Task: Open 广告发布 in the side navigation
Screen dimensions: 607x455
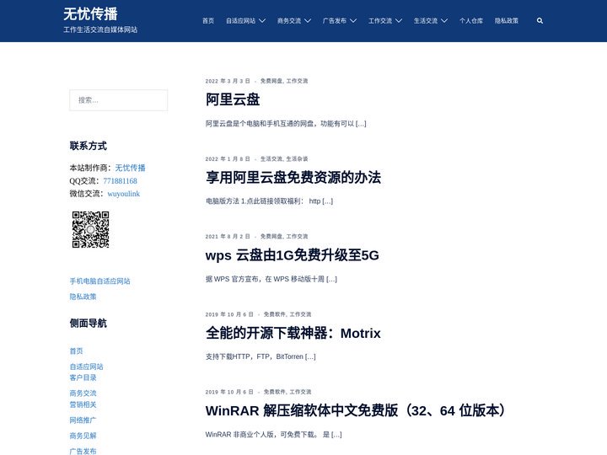Action: tap(83, 451)
